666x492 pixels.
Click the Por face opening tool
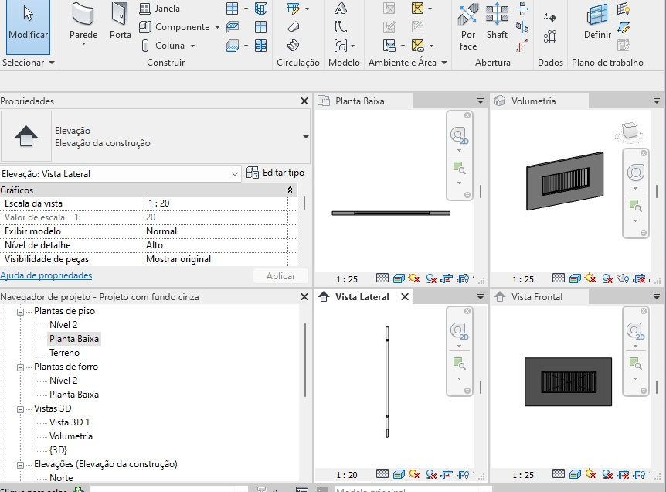[467, 26]
